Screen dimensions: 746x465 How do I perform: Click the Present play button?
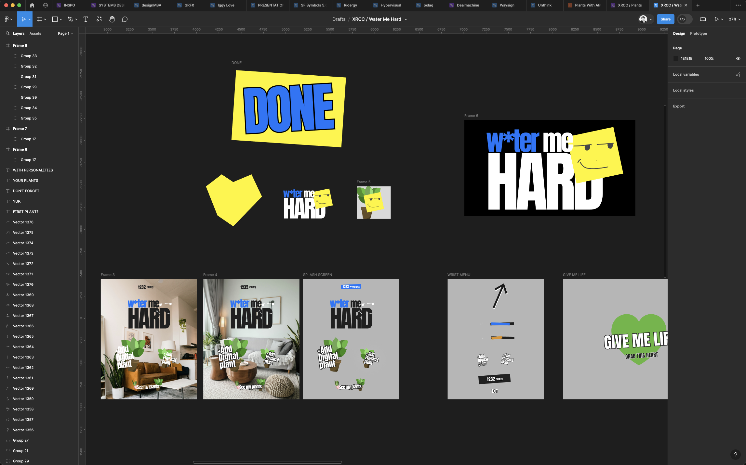click(716, 19)
